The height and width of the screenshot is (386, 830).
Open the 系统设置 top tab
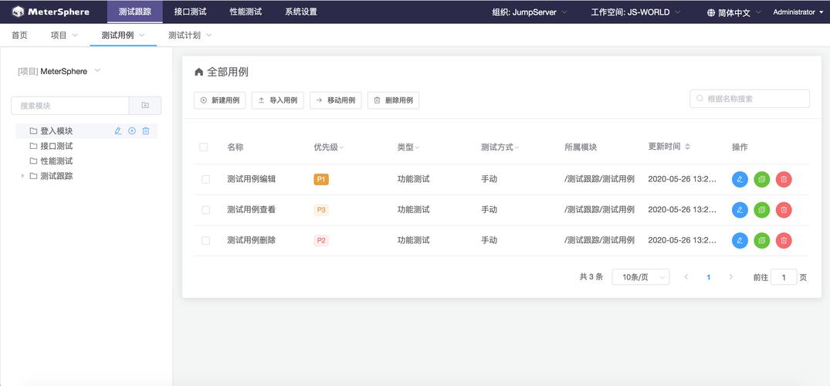(300, 12)
